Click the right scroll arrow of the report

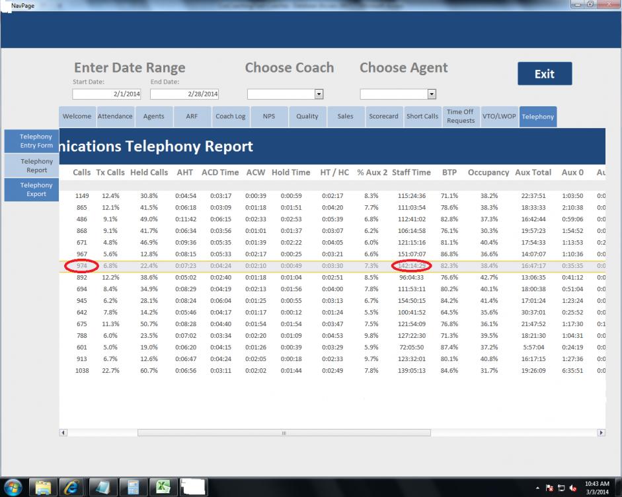601,433
